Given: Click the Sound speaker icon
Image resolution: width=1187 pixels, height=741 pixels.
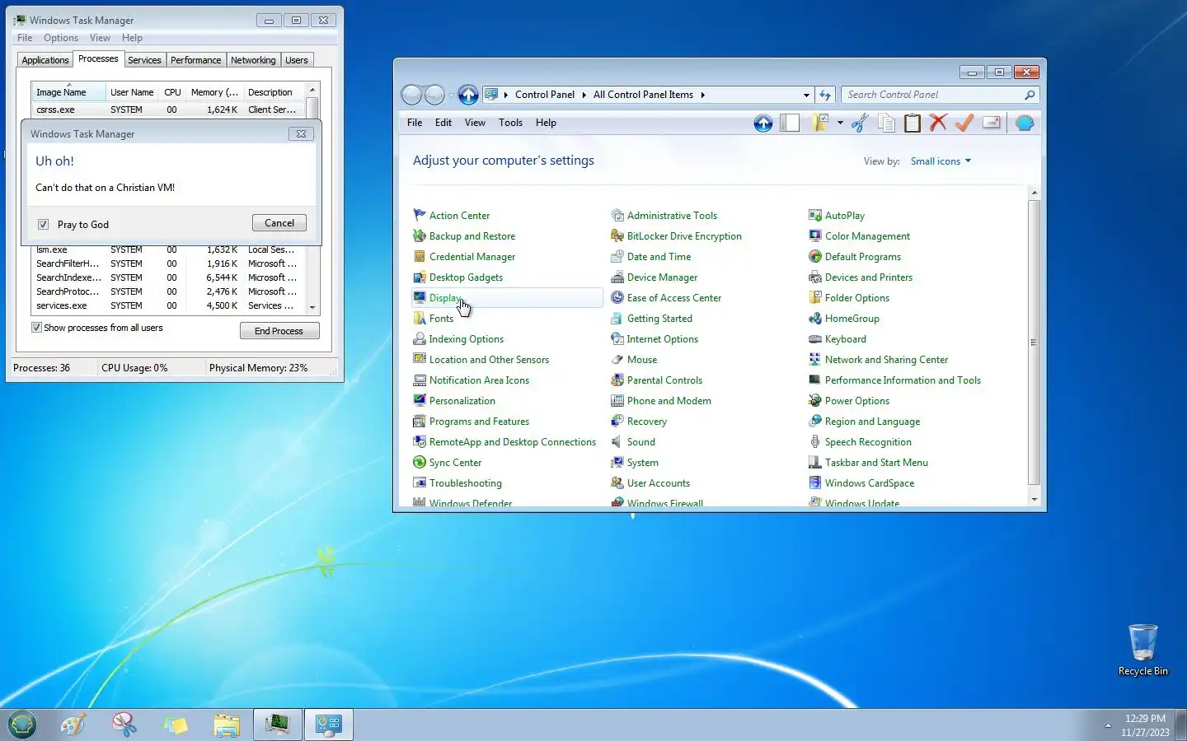Looking at the screenshot, I should (x=617, y=441).
